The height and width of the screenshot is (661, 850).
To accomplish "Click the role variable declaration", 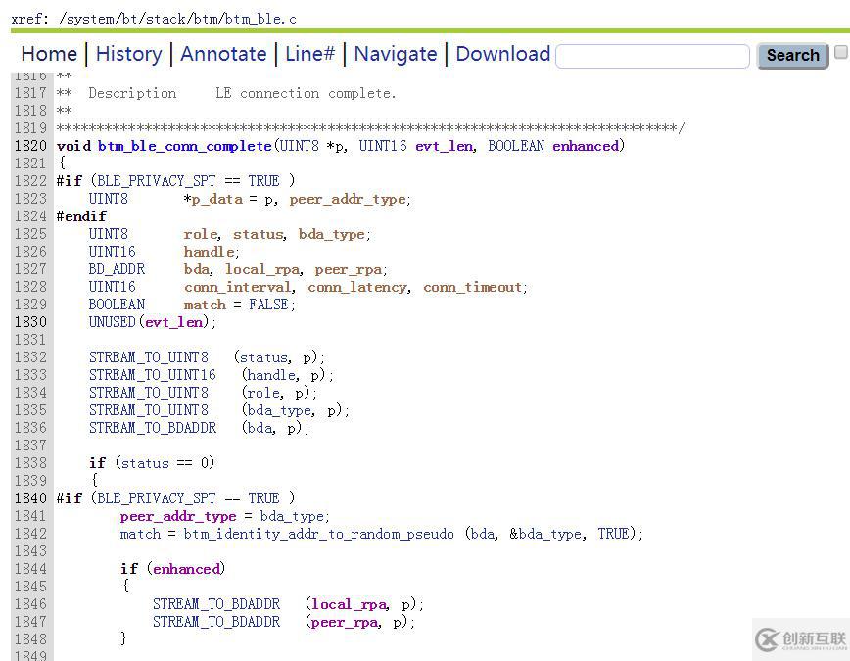I will click(x=201, y=234).
